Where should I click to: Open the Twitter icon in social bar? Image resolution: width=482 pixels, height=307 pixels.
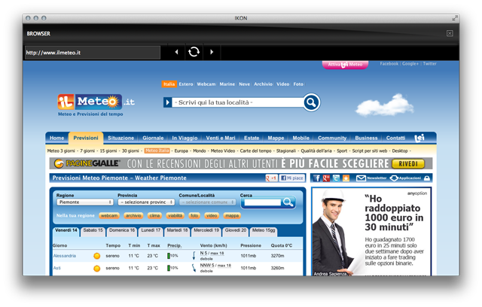[x=336, y=178]
